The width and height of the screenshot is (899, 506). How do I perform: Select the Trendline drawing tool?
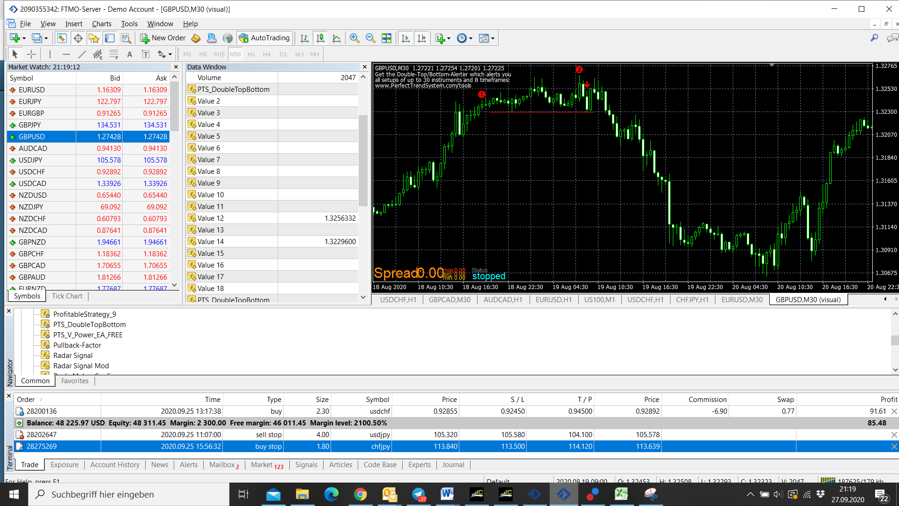tap(82, 54)
